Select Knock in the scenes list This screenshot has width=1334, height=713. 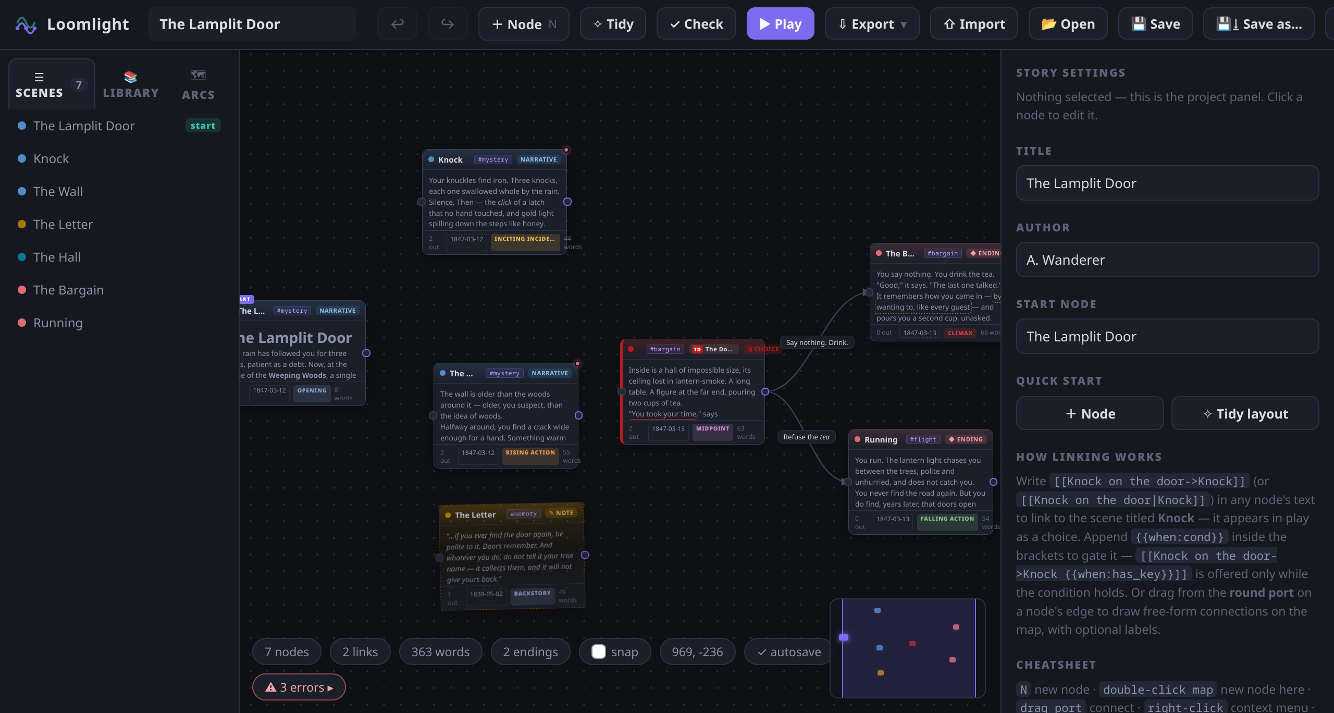(119, 158)
